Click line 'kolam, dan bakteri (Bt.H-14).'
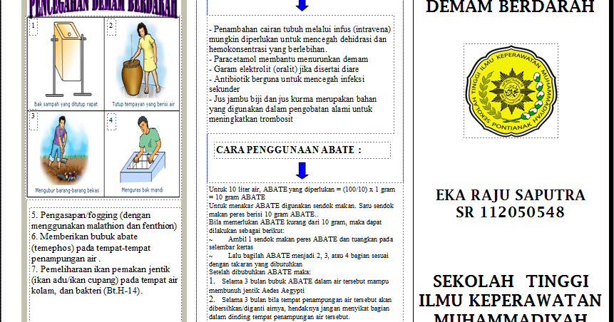Screen dimensions: 614x322 coord(87,291)
